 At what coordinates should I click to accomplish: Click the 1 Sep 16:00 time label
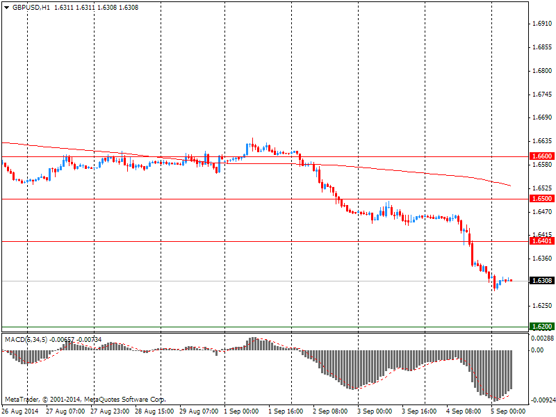[286, 411]
